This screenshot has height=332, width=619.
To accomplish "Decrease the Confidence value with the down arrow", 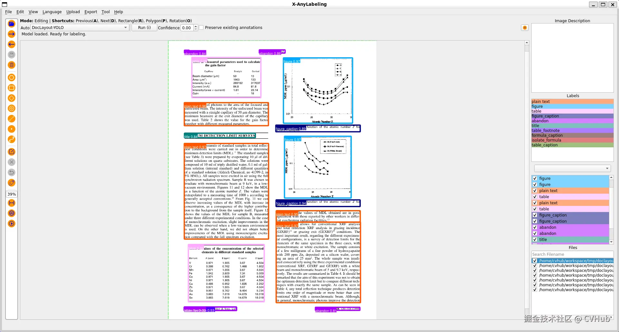I will (196, 29).
